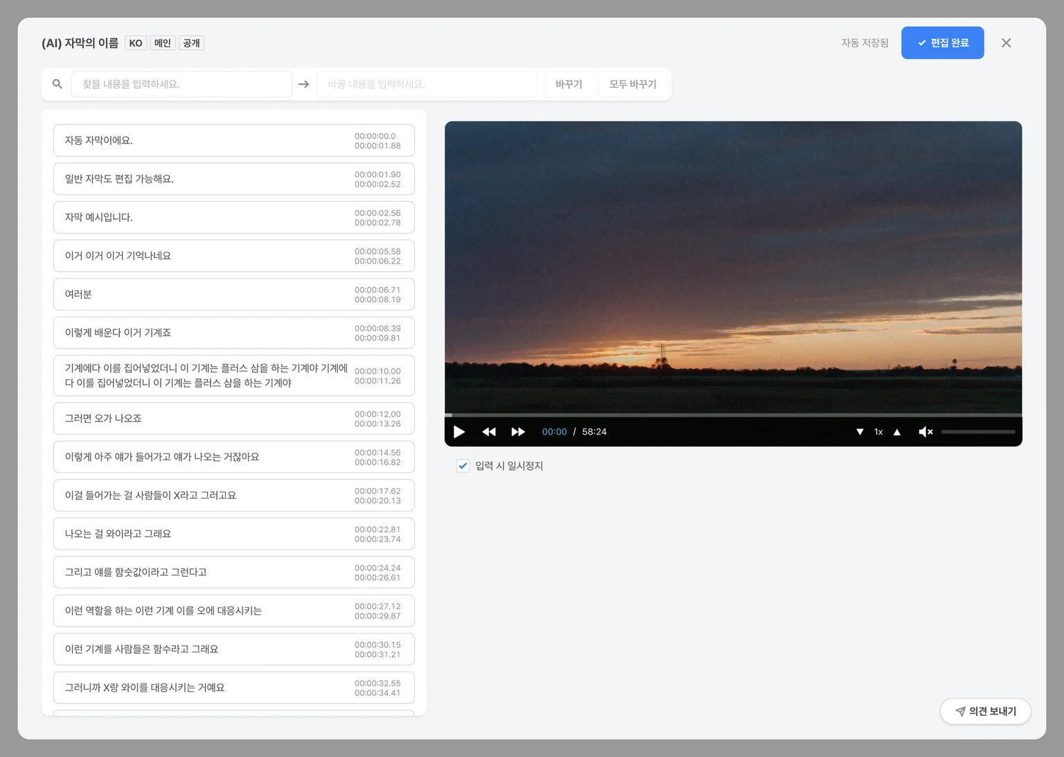Click the 모두 바꾸기 button
1064x757 pixels.
tap(633, 84)
